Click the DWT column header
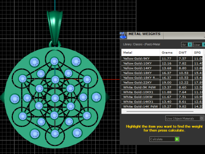This screenshot has height=154, width=205. point(184,53)
